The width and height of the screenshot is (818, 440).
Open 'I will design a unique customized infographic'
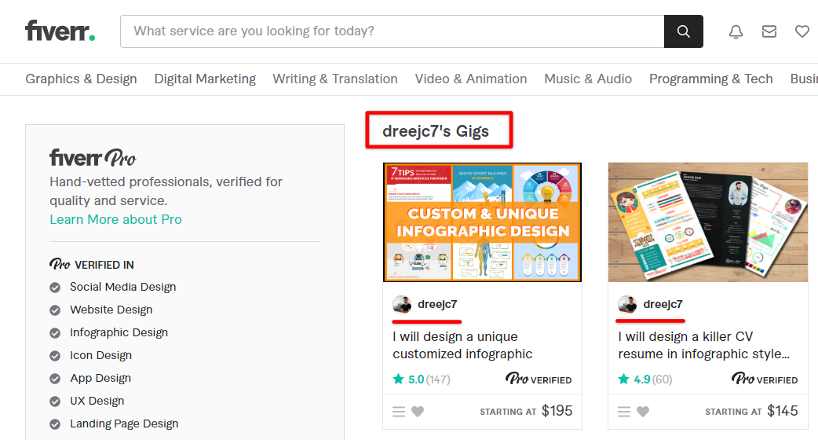(x=466, y=346)
